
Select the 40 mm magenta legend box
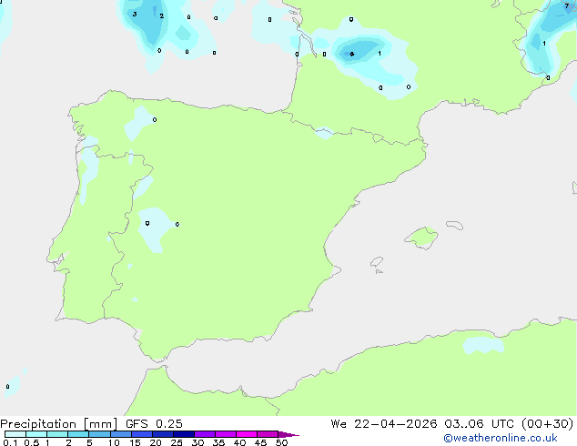point(247,434)
